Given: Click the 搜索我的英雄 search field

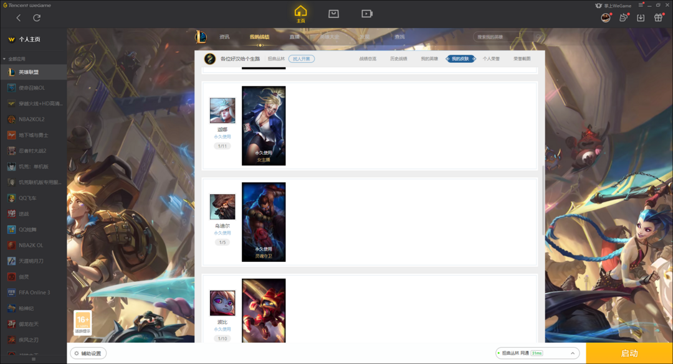Looking at the screenshot, I should click(x=503, y=37).
